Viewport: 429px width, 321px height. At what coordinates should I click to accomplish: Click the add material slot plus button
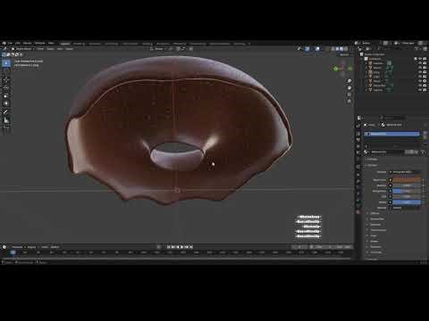pyautogui.click(x=425, y=133)
